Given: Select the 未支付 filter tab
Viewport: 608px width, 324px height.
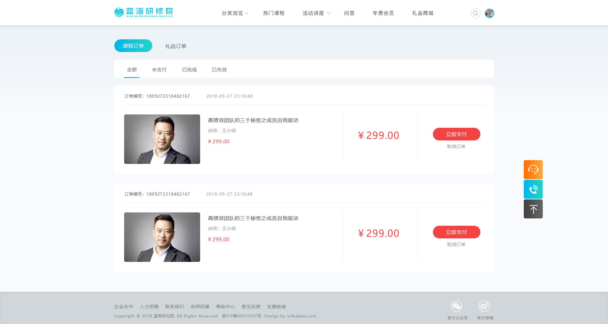Looking at the screenshot, I should pyautogui.click(x=159, y=70).
